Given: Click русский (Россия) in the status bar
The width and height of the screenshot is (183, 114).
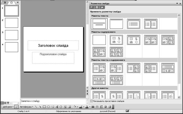Looking at the screenshot, I should point(108,111).
